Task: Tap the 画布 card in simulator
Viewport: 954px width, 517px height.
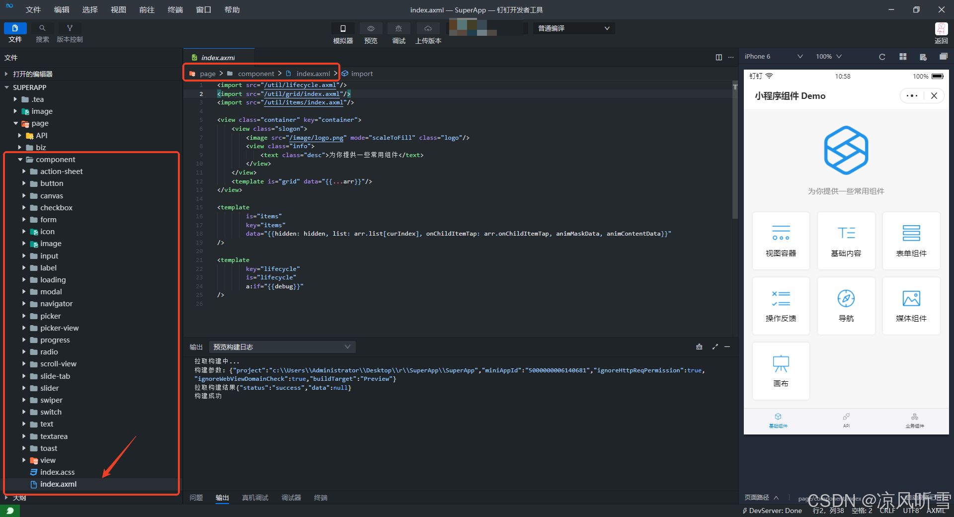Action: (781, 371)
